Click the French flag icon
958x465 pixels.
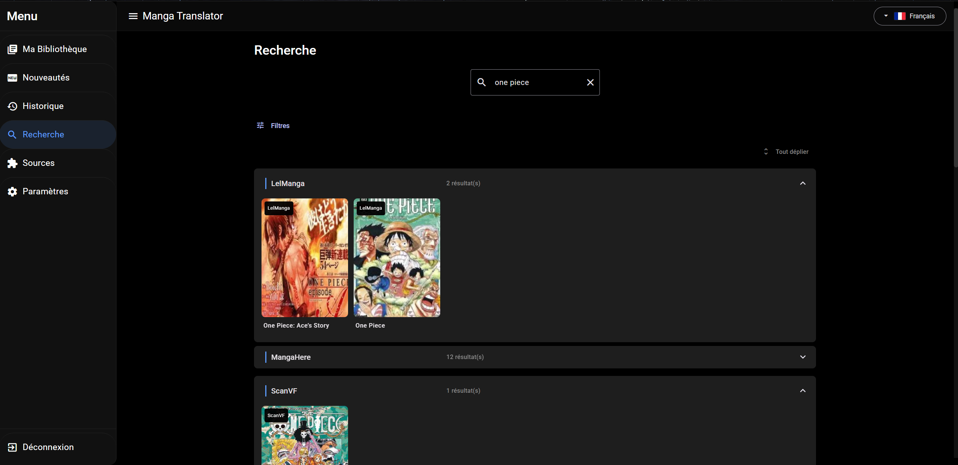point(900,16)
